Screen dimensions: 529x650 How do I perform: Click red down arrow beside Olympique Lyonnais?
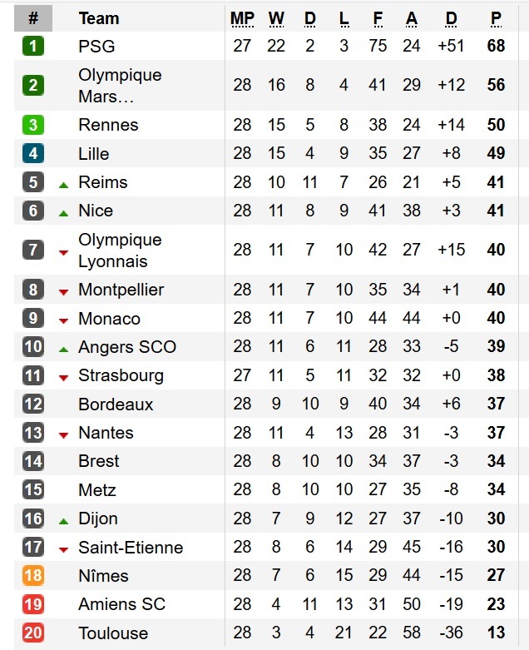pyautogui.click(x=63, y=251)
